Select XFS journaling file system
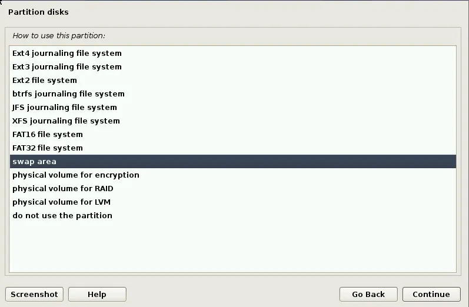The height and width of the screenshot is (307, 469). 232,121
